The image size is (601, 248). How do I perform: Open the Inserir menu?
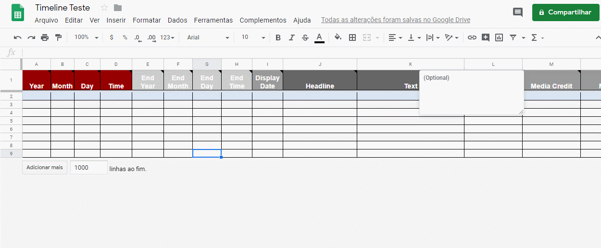pyautogui.click(x=116, y=20)
